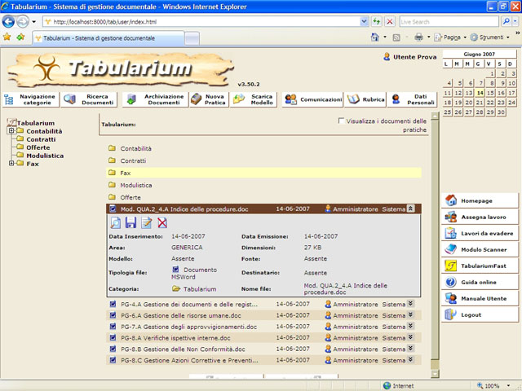Expand Contabilità node in tree
The height and width of the screenshot is (391, 522).
coord(11,130)
